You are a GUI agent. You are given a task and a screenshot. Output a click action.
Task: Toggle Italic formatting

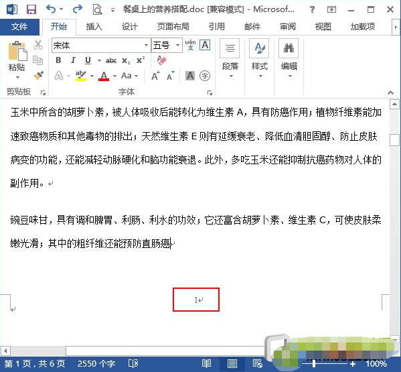pyautogui.click(x=73, y=60)
